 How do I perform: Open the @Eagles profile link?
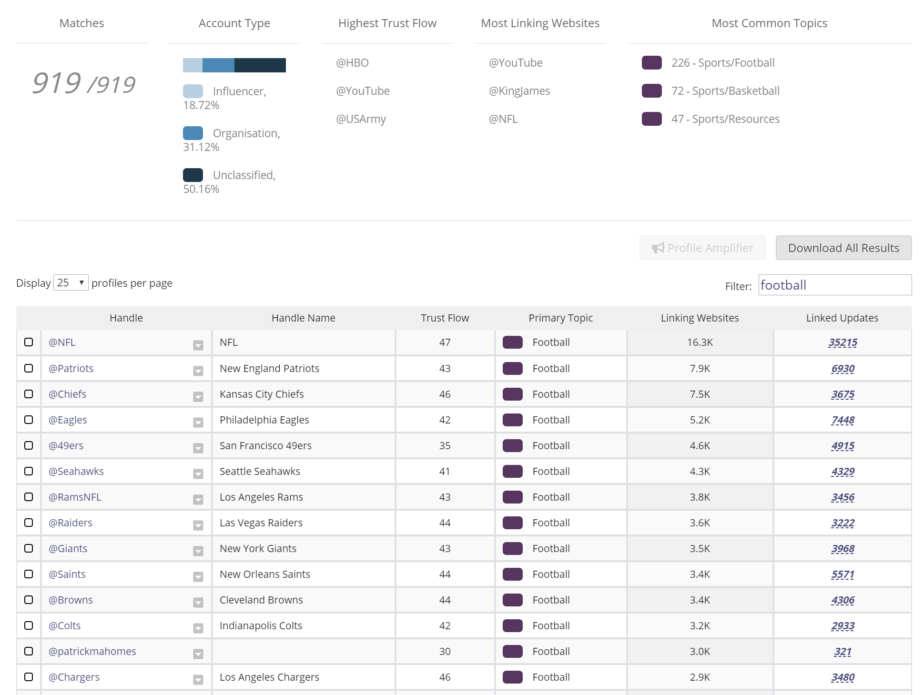(68, 420)
